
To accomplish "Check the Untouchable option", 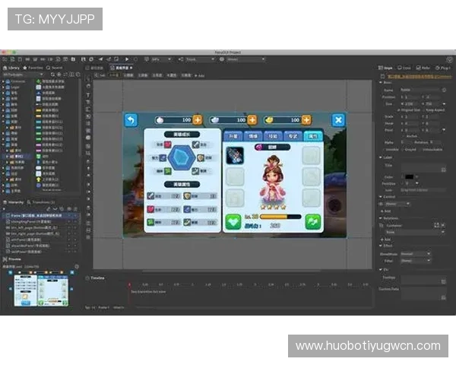I will click(x=420, y=149).
